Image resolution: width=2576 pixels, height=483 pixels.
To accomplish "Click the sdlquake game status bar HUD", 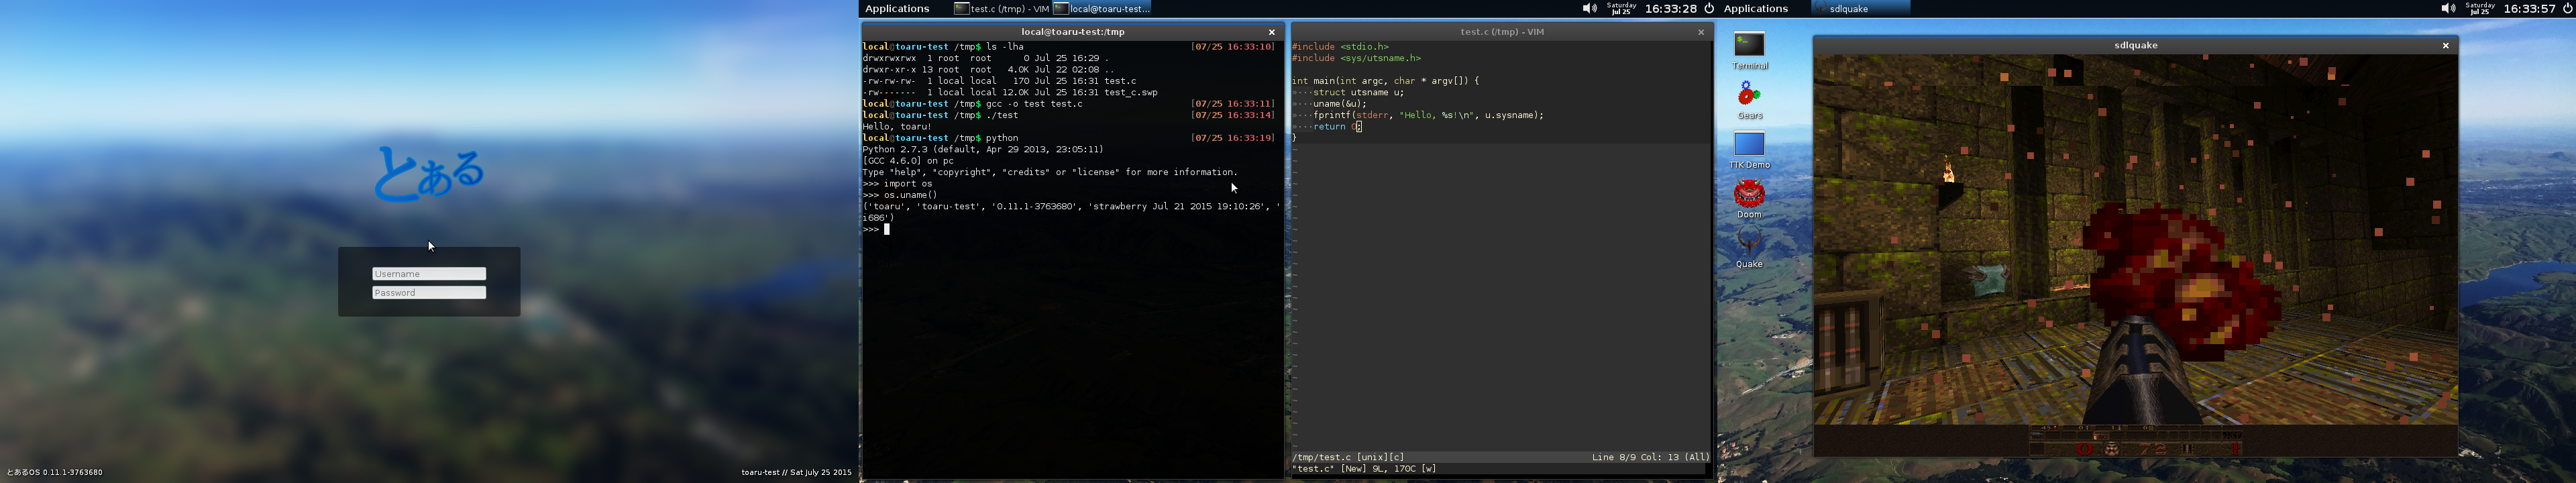I will tap(2135, 440).
